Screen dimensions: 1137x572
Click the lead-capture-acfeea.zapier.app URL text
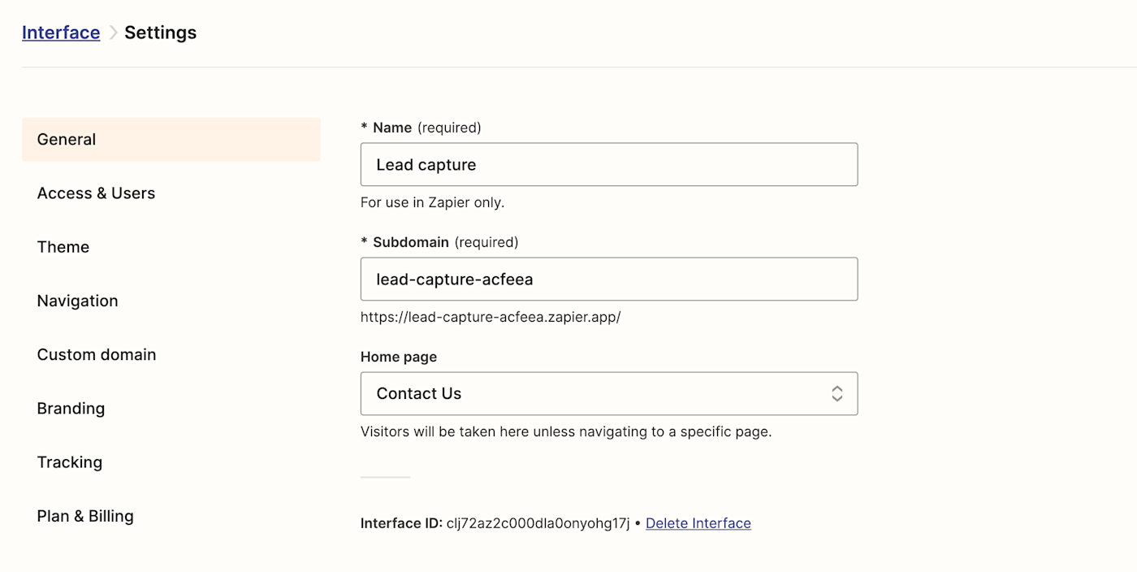point(490,317)
